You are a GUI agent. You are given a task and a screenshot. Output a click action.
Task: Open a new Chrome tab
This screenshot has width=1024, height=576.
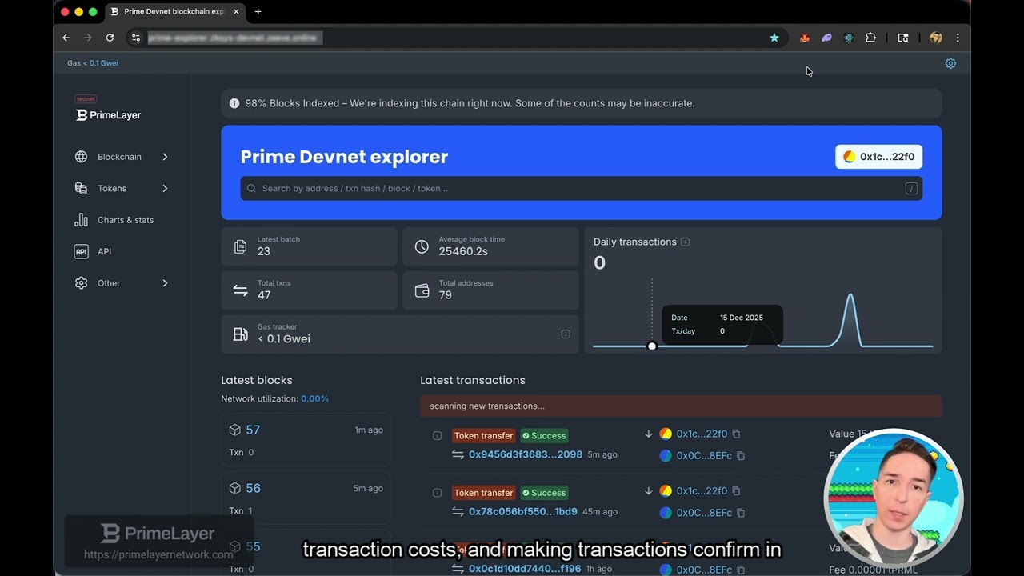(x=258, y=12)
